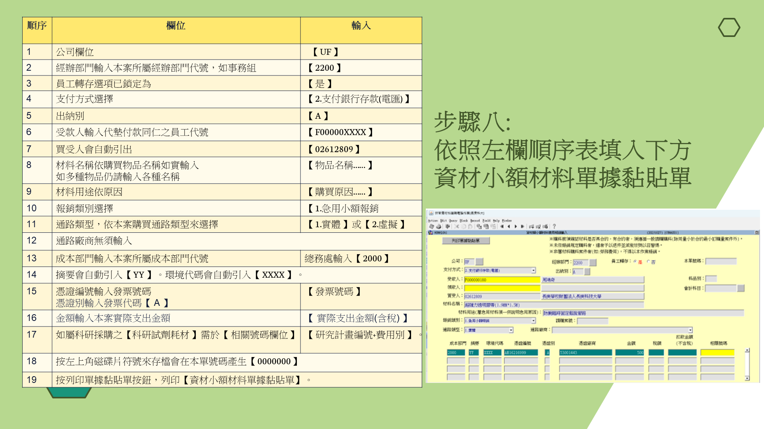Click the delete record toolbar icon

[538, 226]
